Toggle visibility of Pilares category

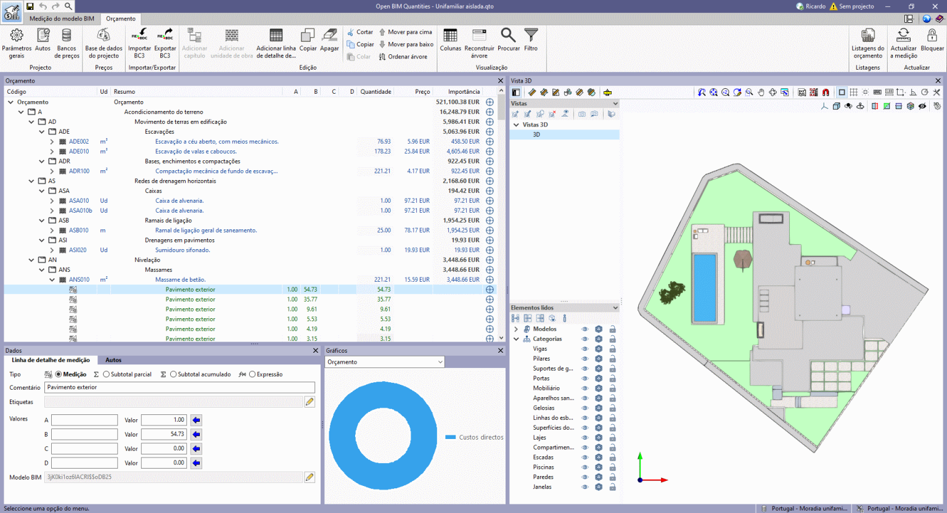(x=585, y=359)
